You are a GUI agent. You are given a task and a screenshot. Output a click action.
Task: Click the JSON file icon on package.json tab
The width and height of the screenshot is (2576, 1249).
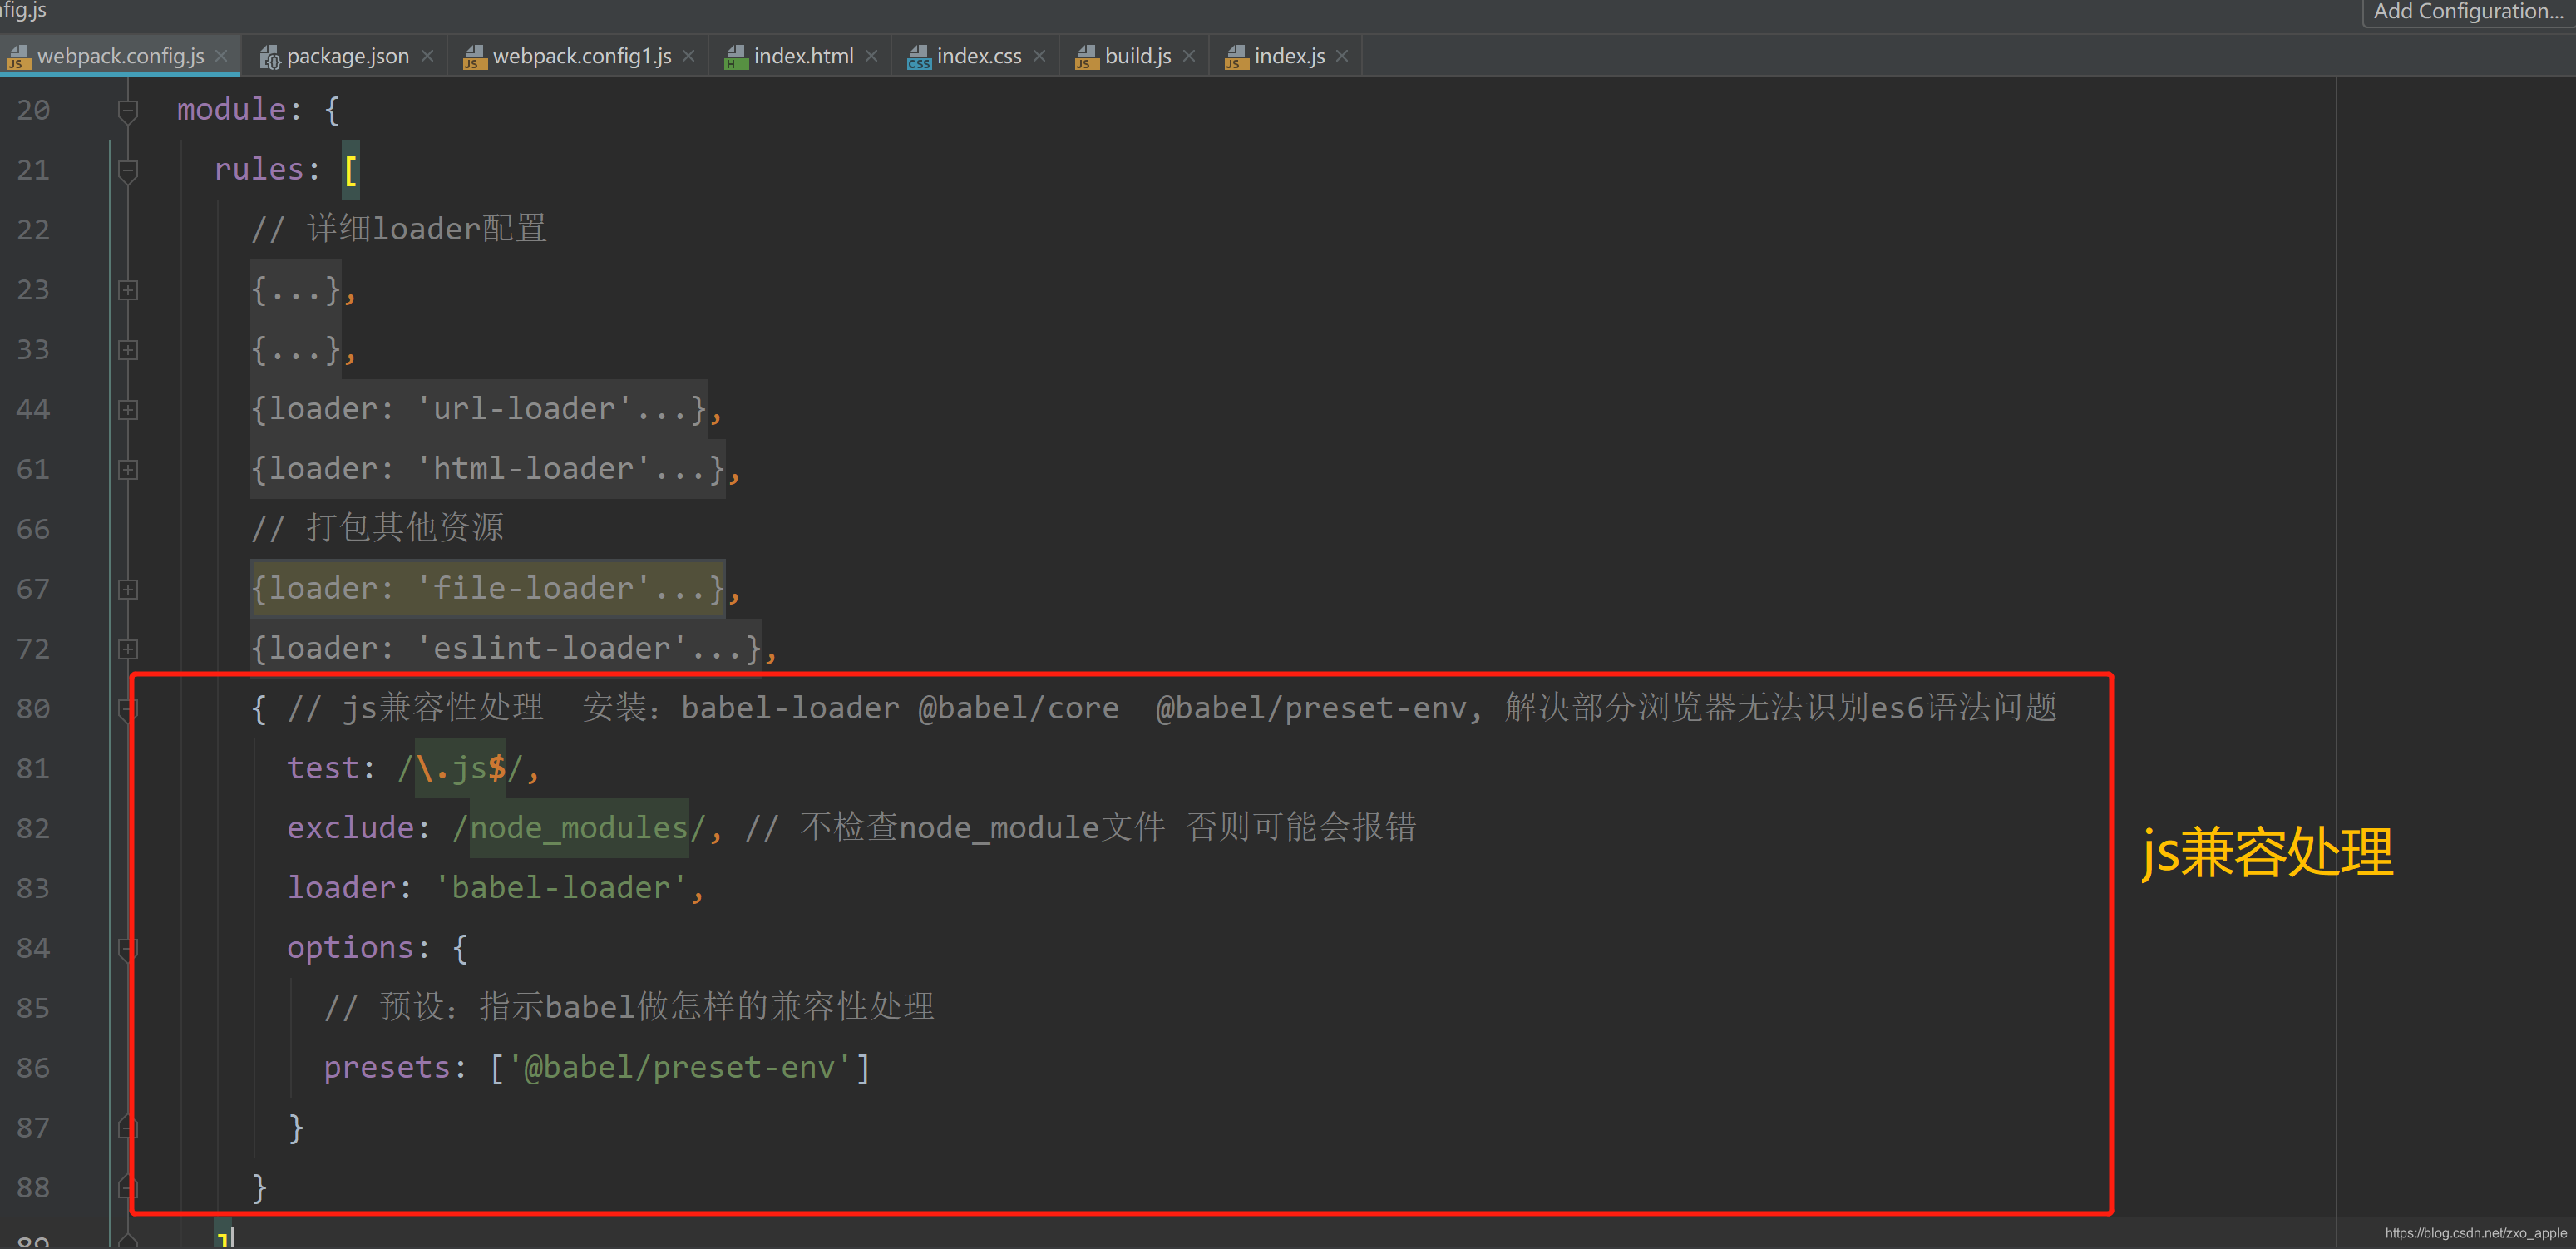coord(270,58)
